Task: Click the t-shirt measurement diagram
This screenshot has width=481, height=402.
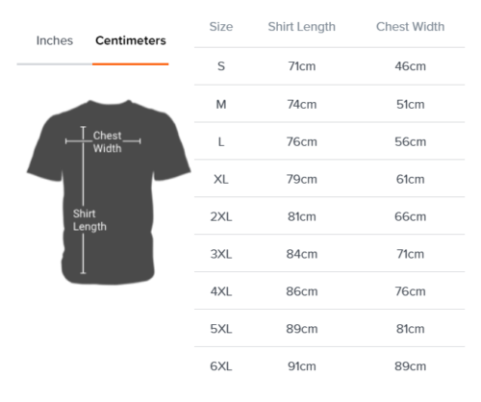Action: pyautogui.click(x=109, y=192)
